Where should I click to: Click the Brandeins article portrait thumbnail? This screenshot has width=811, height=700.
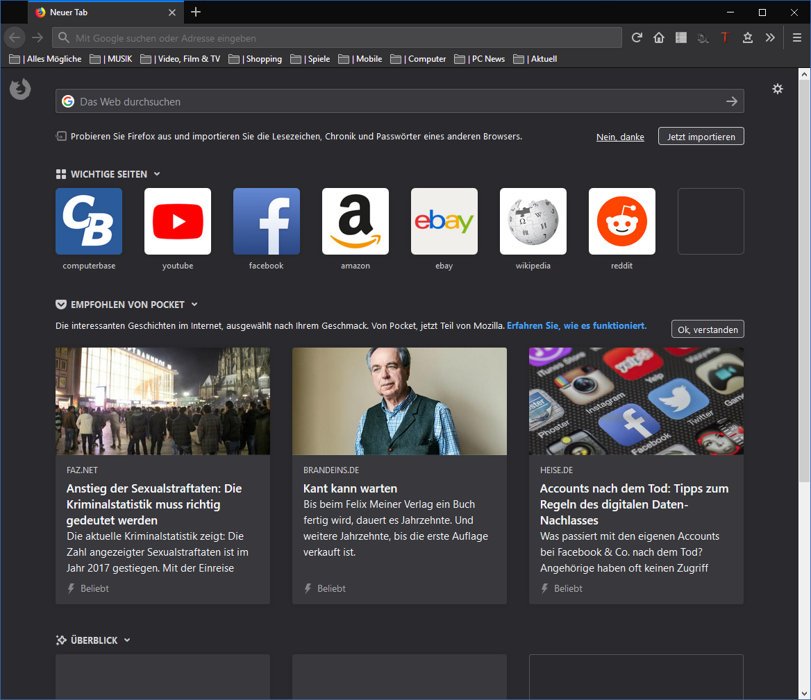[399, 402]
